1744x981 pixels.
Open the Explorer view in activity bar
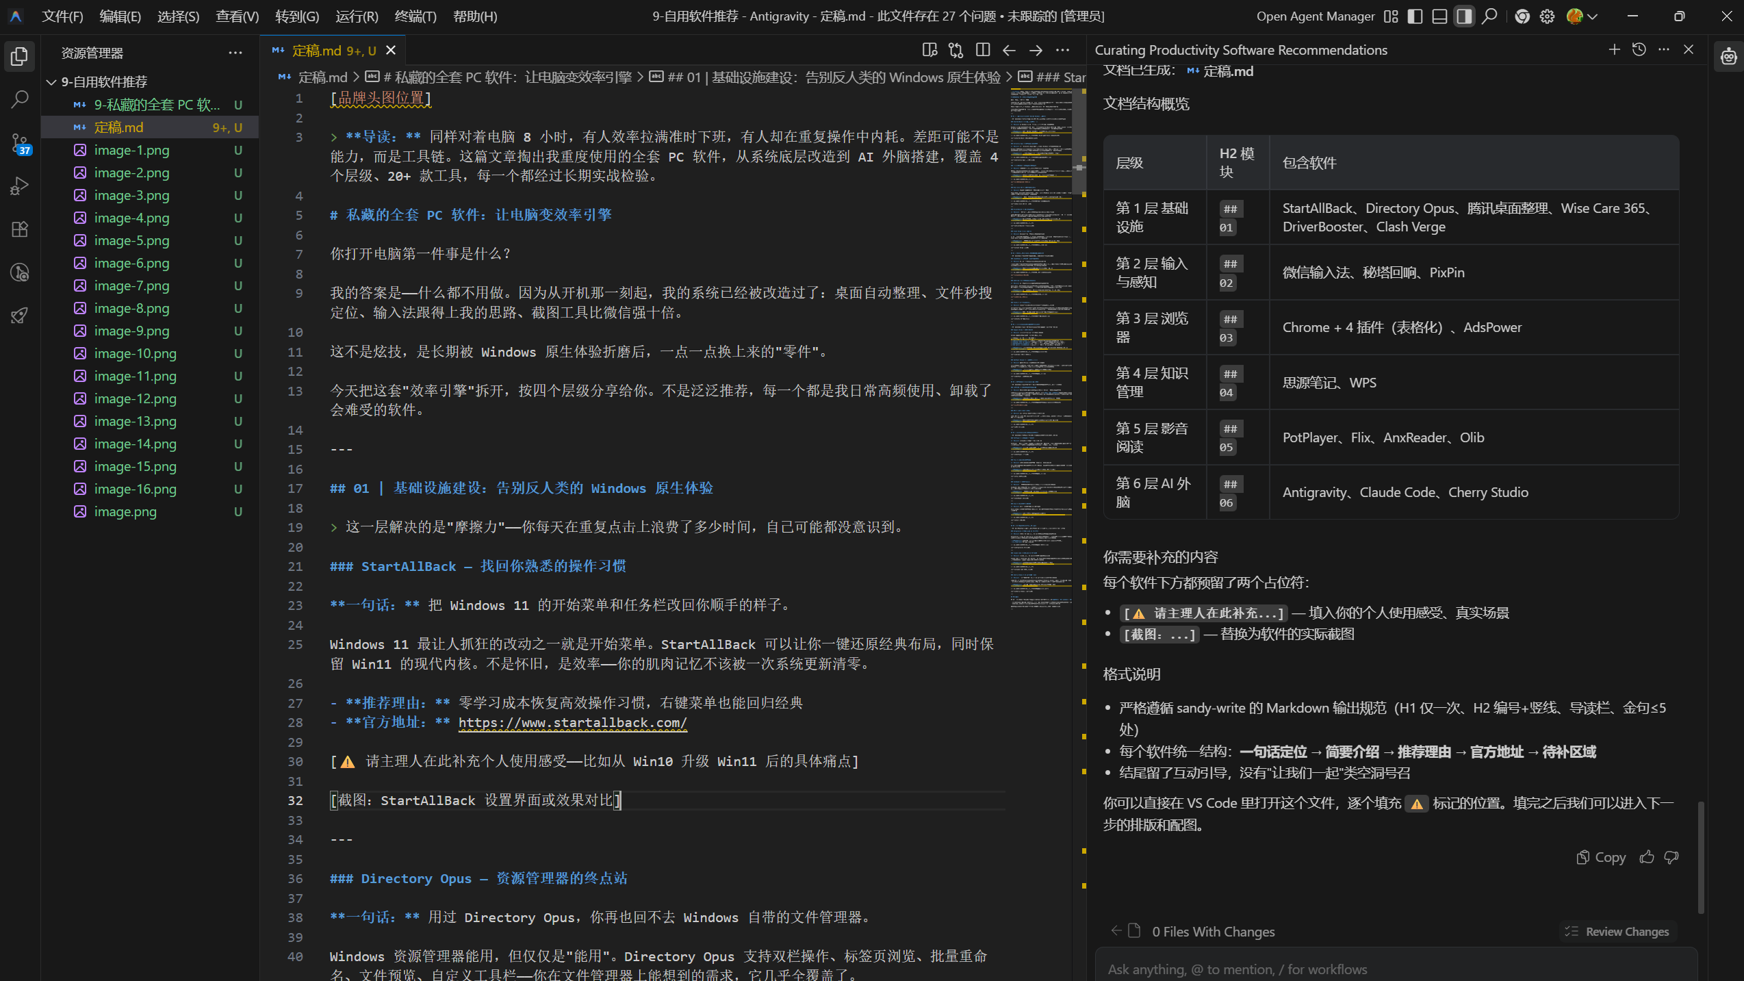(20, 57)
